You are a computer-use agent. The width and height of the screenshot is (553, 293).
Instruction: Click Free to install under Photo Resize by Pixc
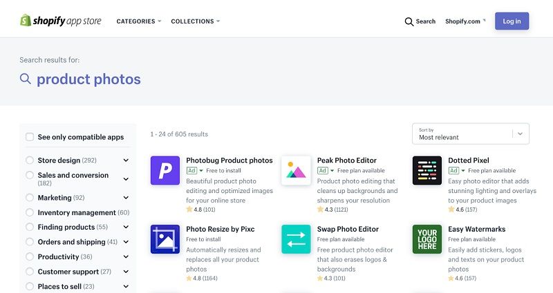(x=203, y=239)
